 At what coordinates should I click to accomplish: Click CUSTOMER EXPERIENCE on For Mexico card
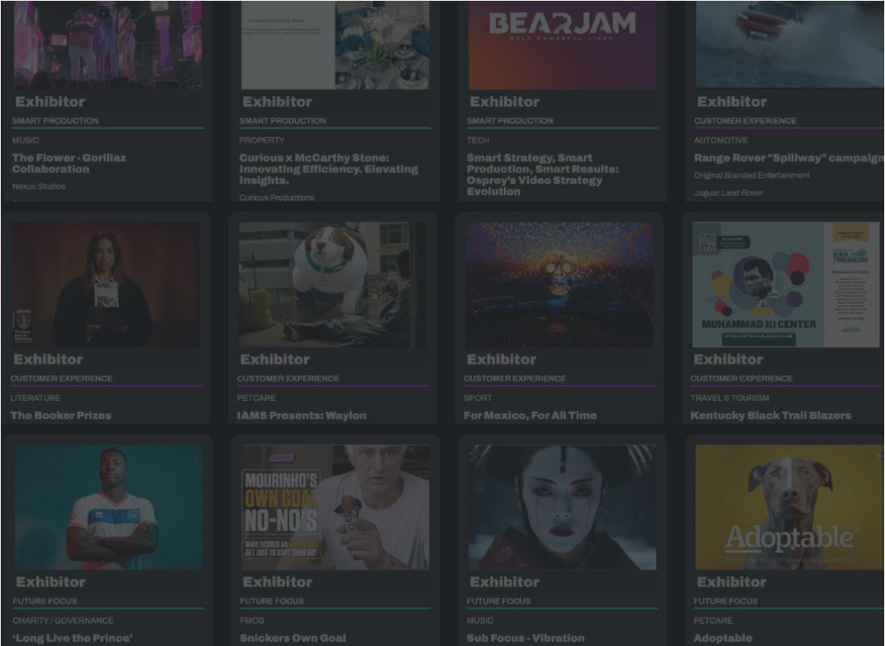(514, 379)
